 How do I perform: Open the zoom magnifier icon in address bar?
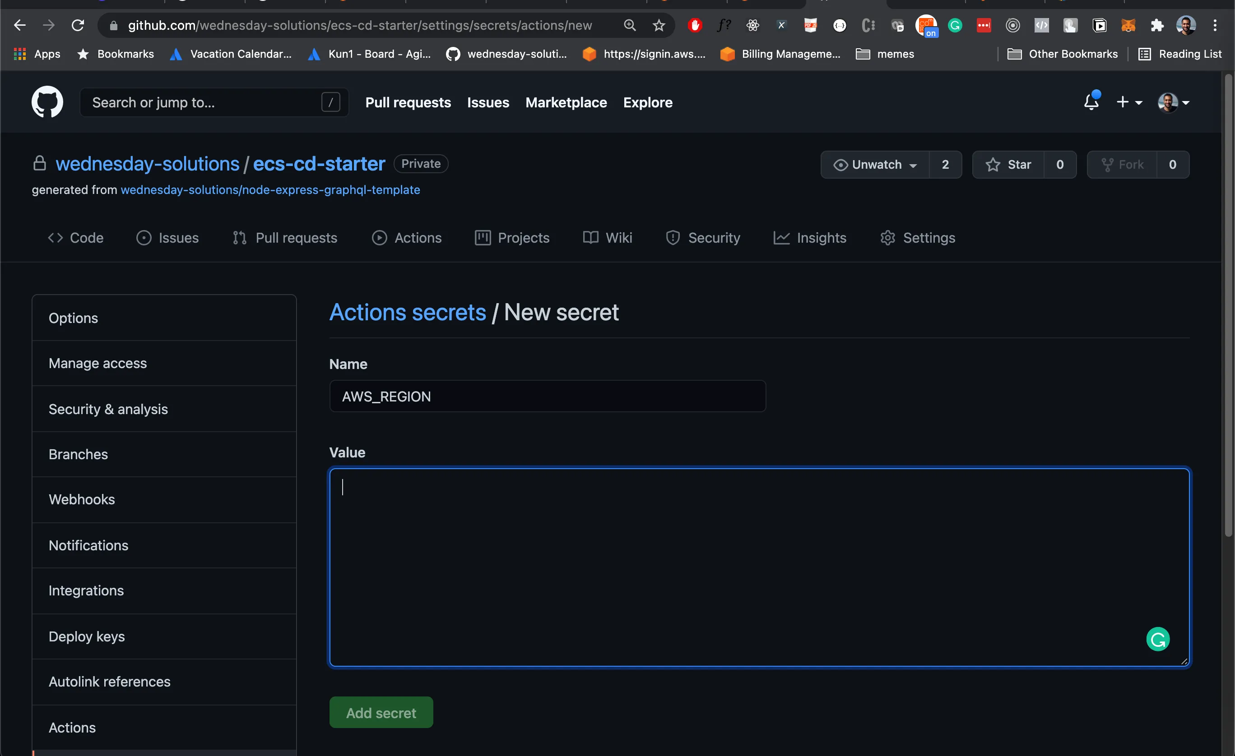[x=630, y=25]
